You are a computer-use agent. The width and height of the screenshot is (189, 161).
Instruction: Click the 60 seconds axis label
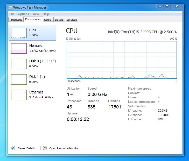(73, 81)
